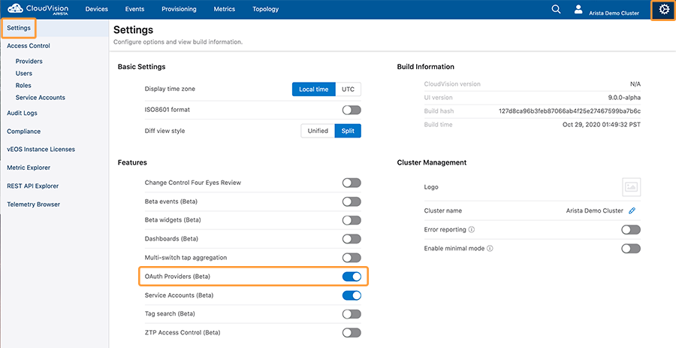Open Providers under Access Control
Image resolution: width=676 pixels, height=348 pixels.
[x=29, y=61]
